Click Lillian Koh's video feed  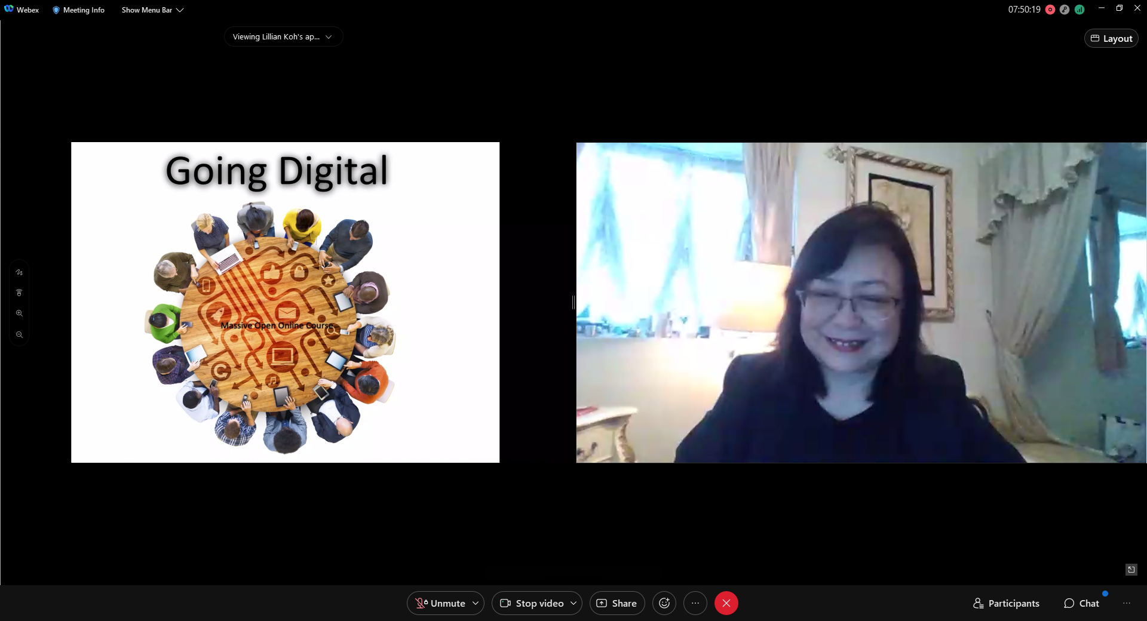click(861, 302)
